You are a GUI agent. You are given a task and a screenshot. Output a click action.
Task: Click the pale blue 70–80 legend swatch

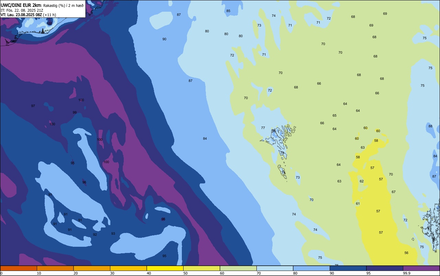[x=275, y=268]
